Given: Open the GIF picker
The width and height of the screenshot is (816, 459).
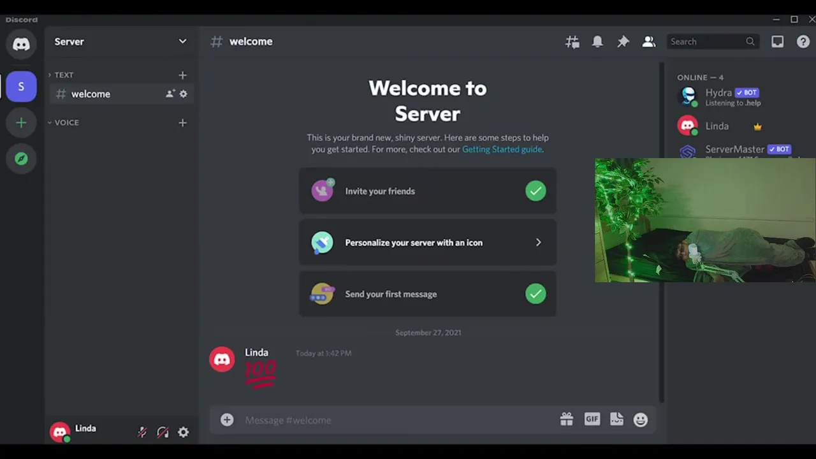Looking at the screenshot, I should click(592, 419).
